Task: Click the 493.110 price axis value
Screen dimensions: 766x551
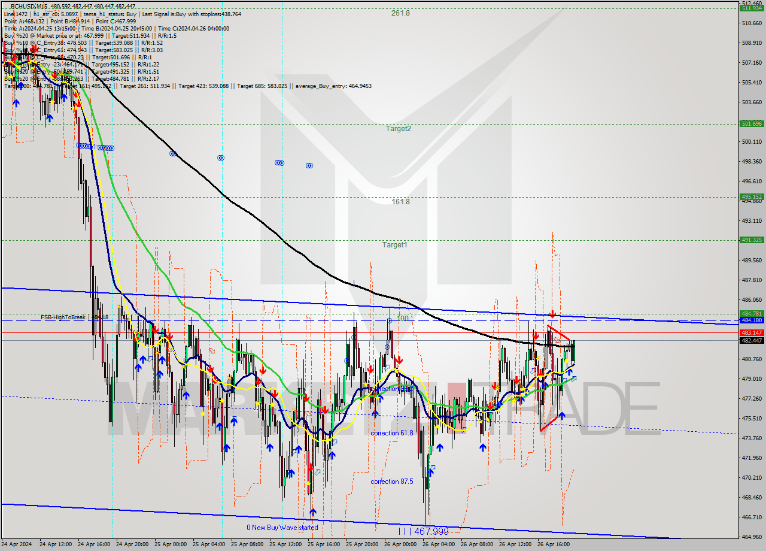Action: (x=752, y=221)
